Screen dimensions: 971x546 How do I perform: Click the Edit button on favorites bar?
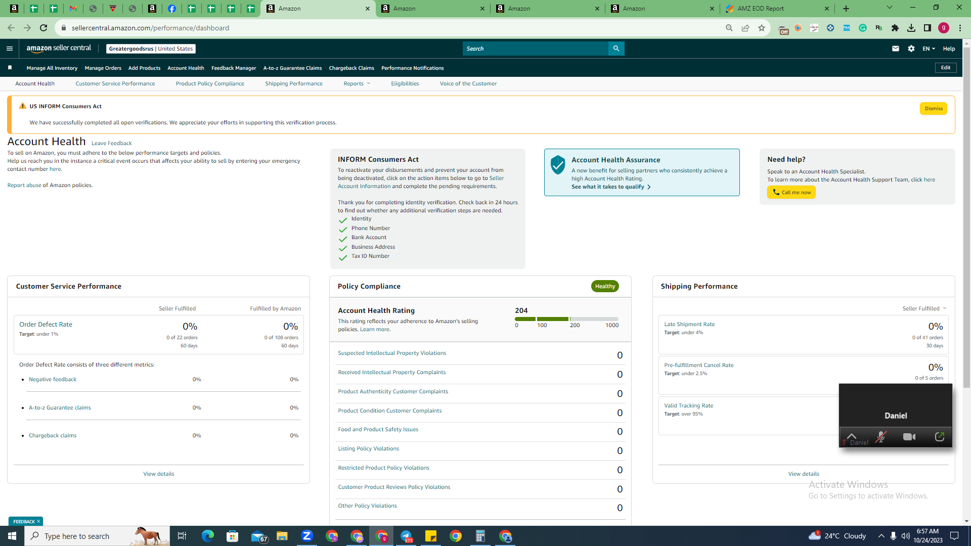coord(946,68)
